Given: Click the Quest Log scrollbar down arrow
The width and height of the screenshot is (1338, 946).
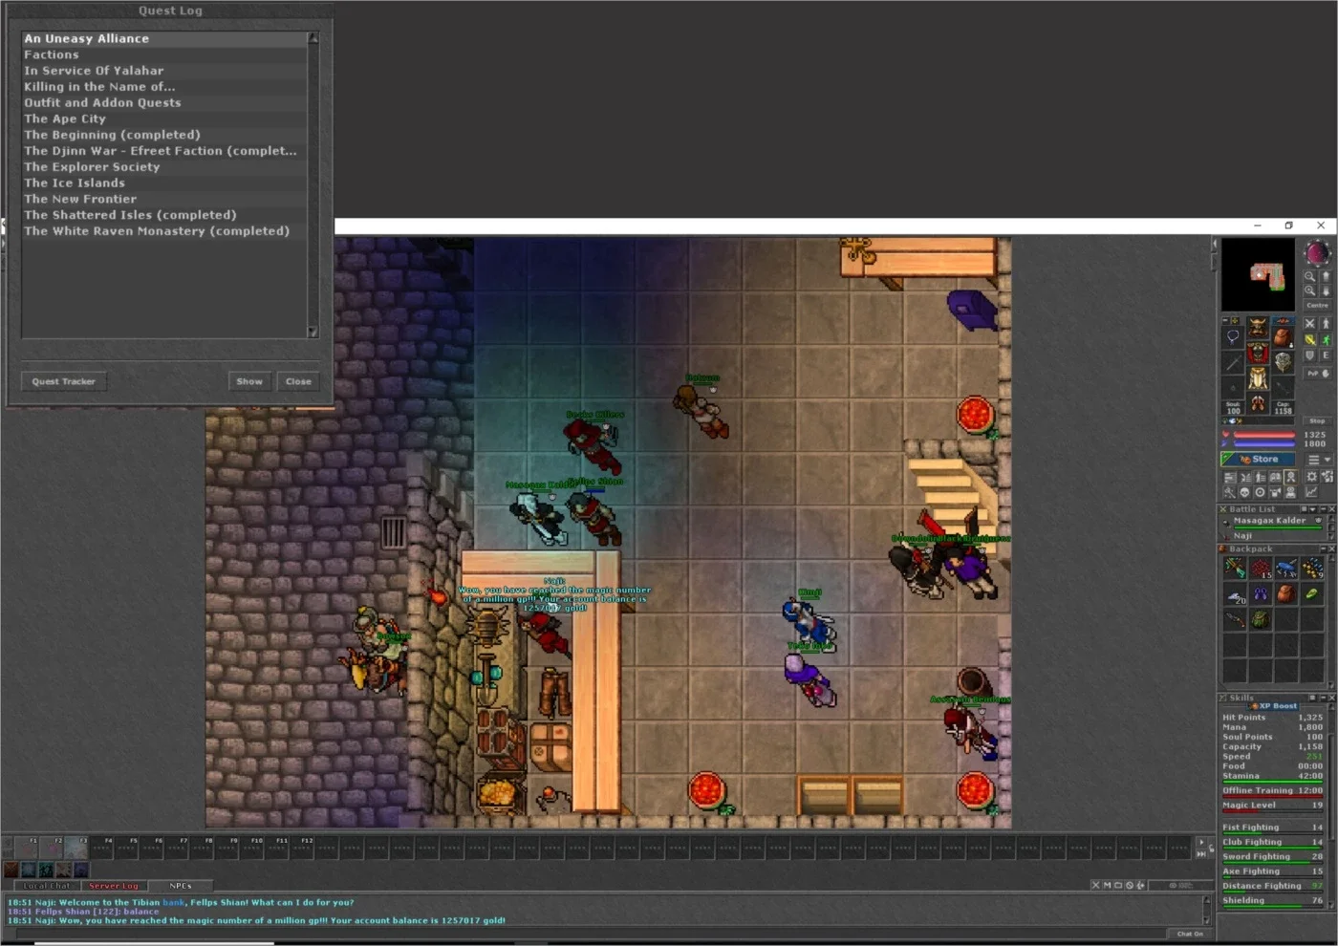Looking at the screenshot, I should (x=313, y=332).
